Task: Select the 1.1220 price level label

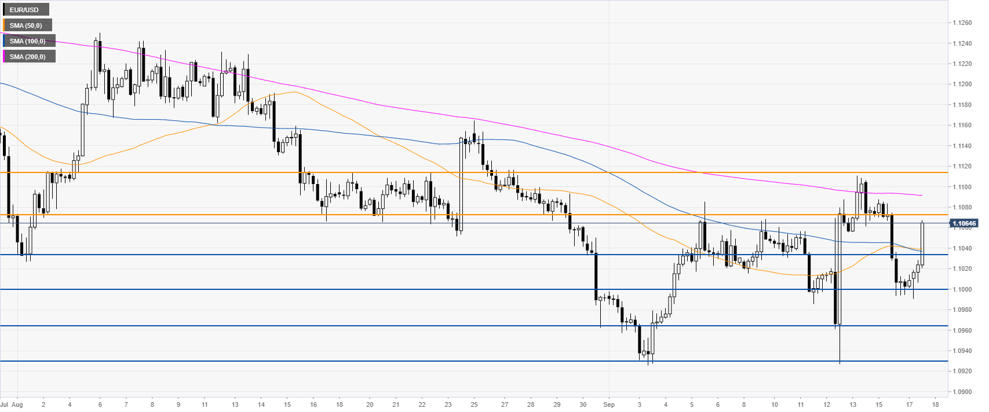Action: coord(962,64)
